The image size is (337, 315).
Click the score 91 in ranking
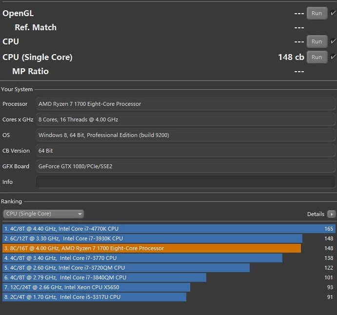(x=330, y=297)
